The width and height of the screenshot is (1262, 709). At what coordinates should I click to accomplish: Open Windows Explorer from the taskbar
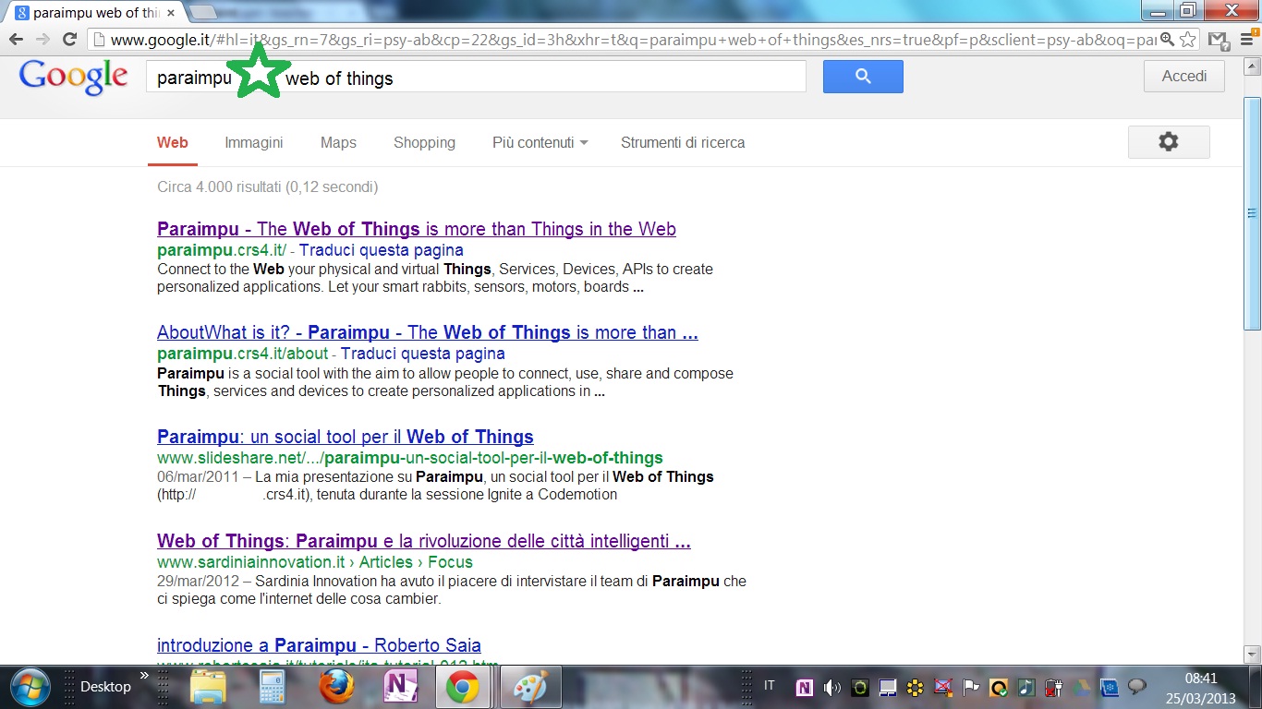point(208,688)
